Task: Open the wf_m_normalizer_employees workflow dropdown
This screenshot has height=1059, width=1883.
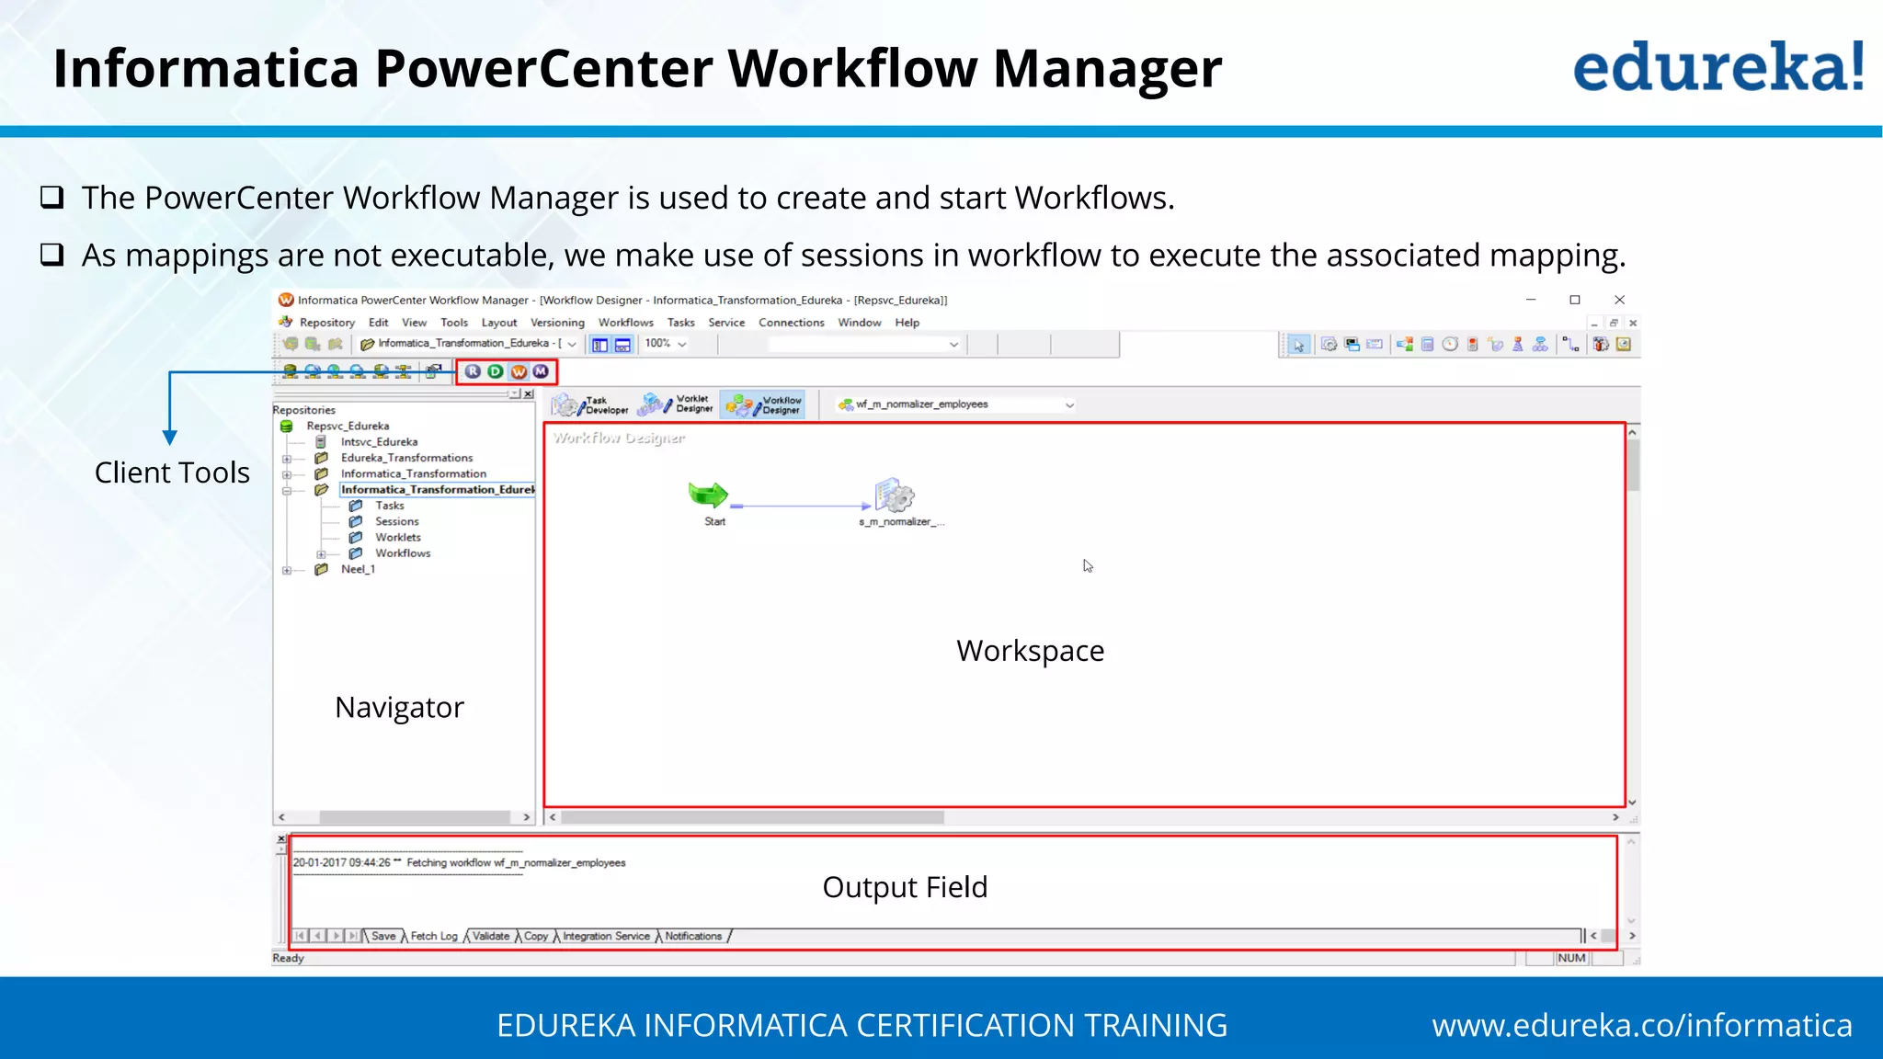Action: pyautogui.click(x=1069, y=404)
